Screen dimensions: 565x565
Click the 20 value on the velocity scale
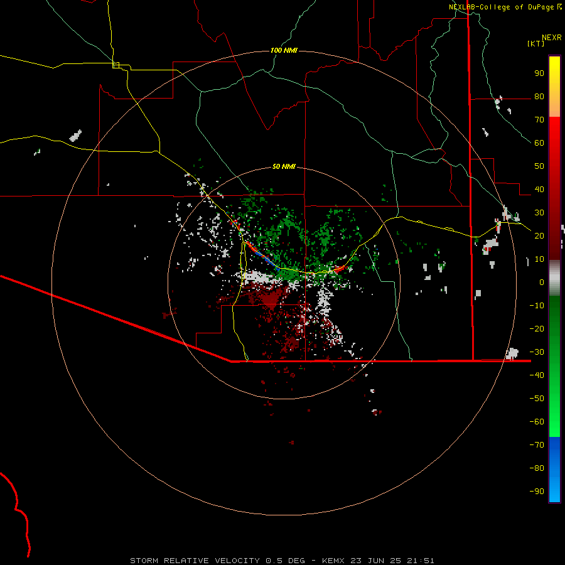[539, 235]
